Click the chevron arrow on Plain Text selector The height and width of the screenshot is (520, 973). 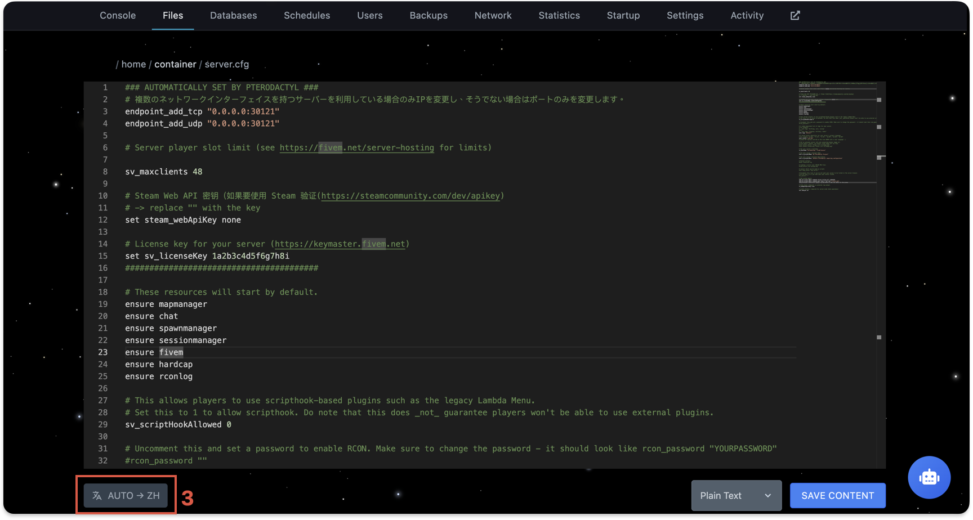point(767,495)
